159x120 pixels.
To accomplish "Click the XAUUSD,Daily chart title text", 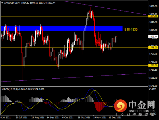I will 12,3.
